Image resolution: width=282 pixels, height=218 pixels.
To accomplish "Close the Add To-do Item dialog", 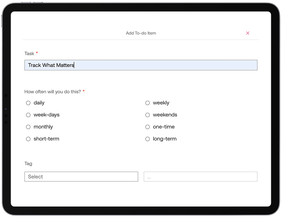I will point(248,33).
